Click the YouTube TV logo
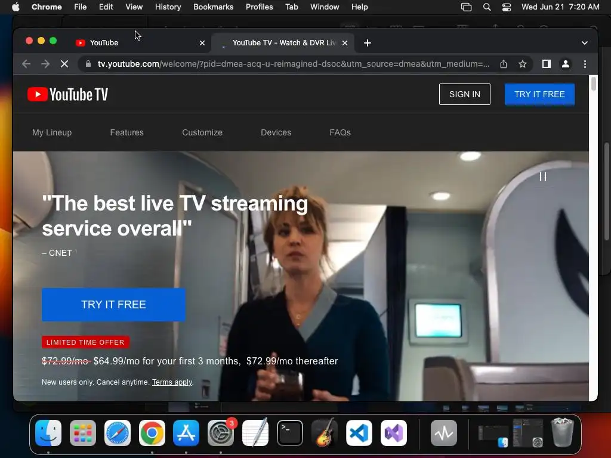The width and height of the screenshot is (611, 458). (x=68, y=94)
